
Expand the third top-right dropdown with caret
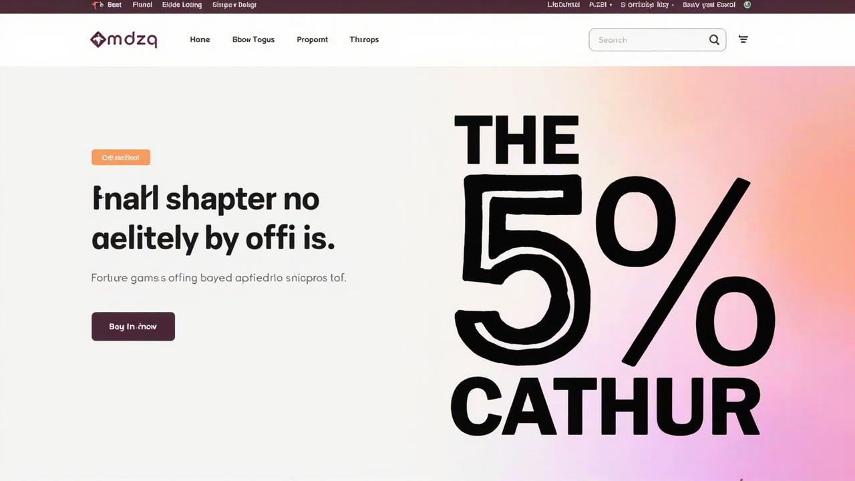pos(647,5)
